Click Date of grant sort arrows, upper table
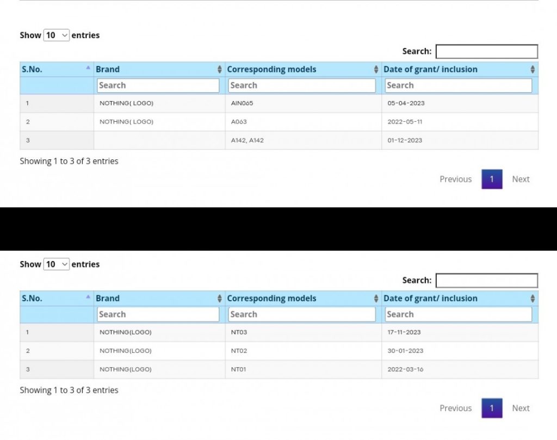 click(533, 70)
